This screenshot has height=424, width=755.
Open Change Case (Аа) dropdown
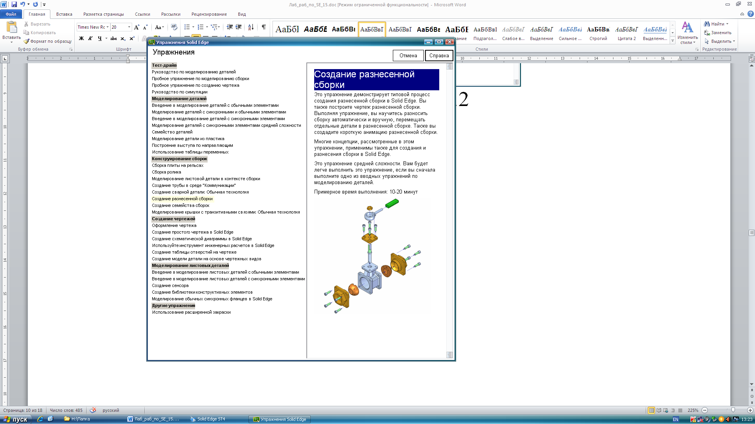(x=159, y=27)
